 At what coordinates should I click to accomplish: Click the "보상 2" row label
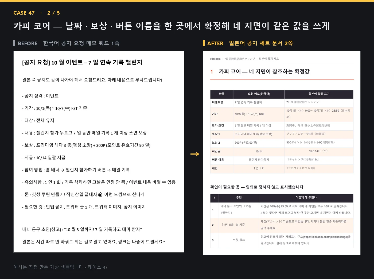216,143
